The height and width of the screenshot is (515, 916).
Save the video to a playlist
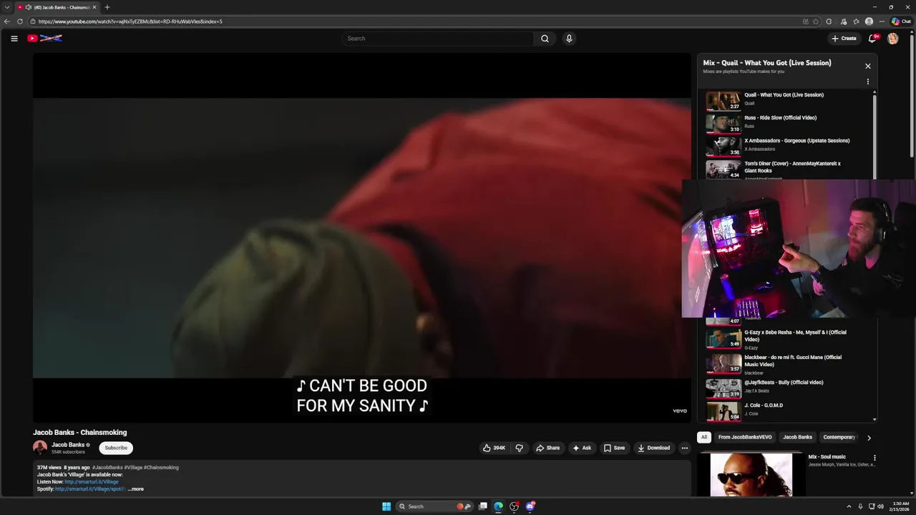pyautogui.click(x=614, y=448)
